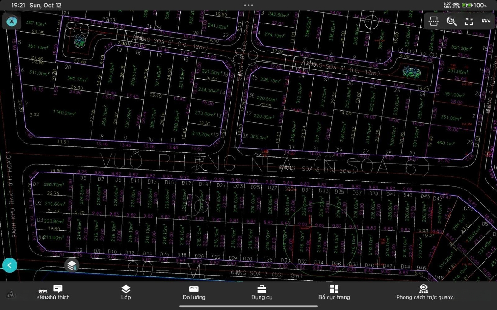The image size is (497, 310).
Task: Tap the magnifier zoom icon
Action: pyautogui.click(x=451, y=21)
